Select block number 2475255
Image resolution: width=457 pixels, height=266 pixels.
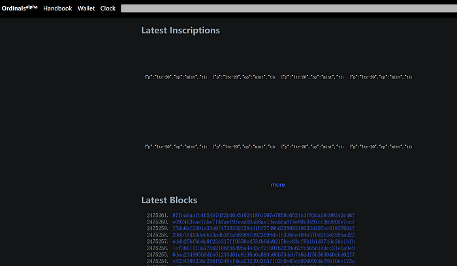(x=157, y=255)
